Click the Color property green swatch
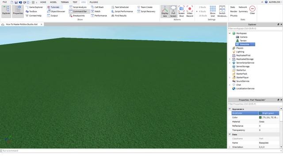This screenshot has height=159, width=283. point(260,117)
